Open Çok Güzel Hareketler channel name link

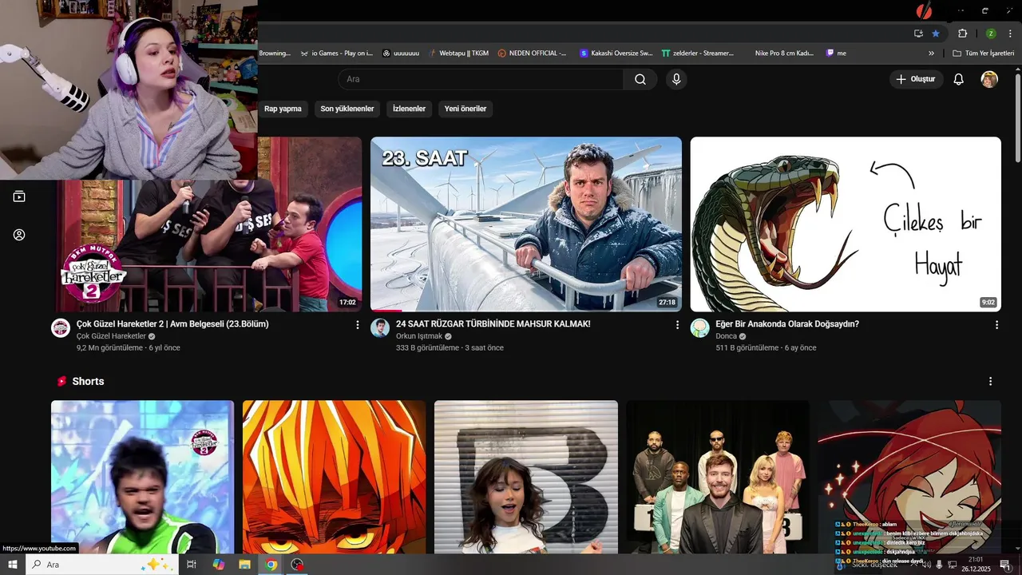pyautogui.click(x=111, y=336)
